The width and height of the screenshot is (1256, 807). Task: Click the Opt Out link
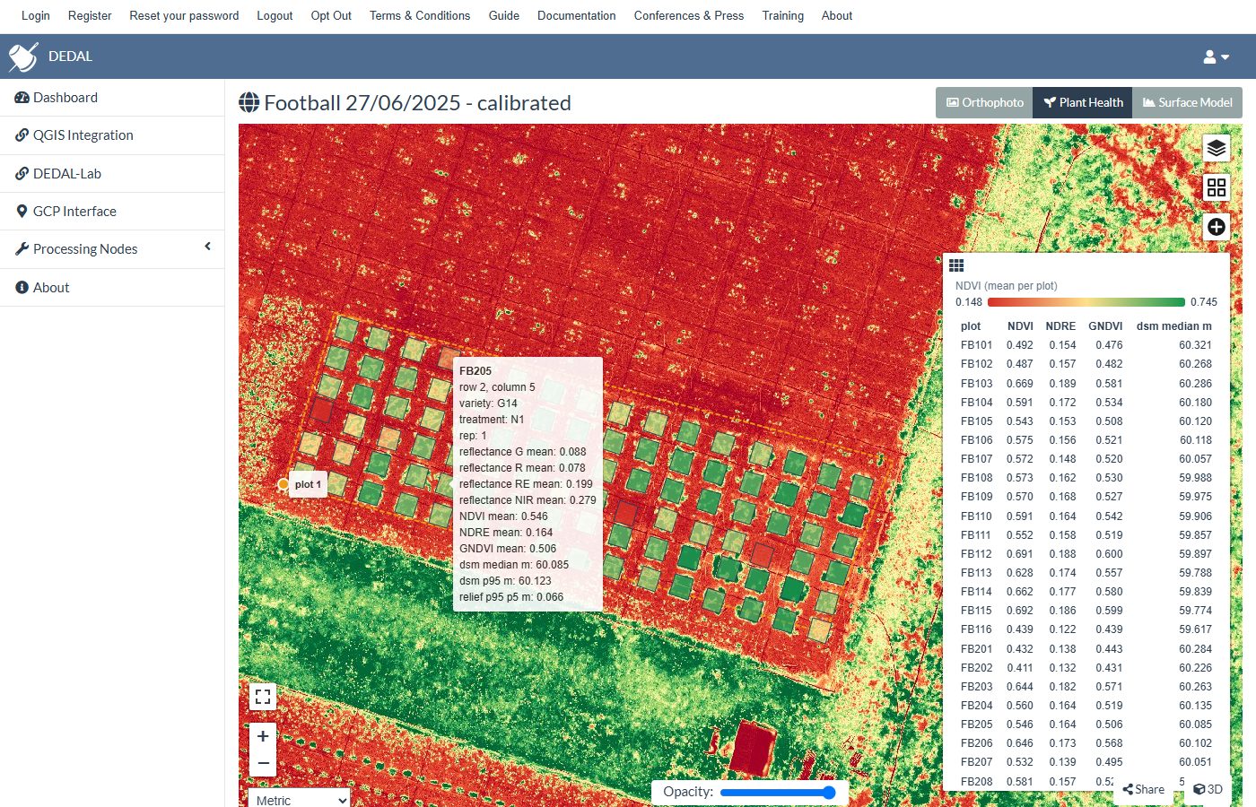(x=331, y=15)
